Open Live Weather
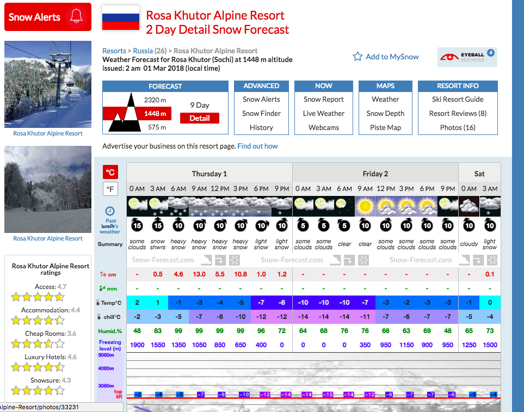 324,113
